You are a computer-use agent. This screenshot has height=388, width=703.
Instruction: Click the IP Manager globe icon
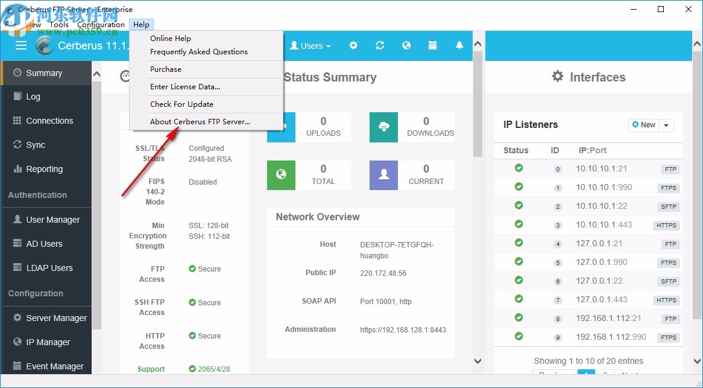(17, 342)
